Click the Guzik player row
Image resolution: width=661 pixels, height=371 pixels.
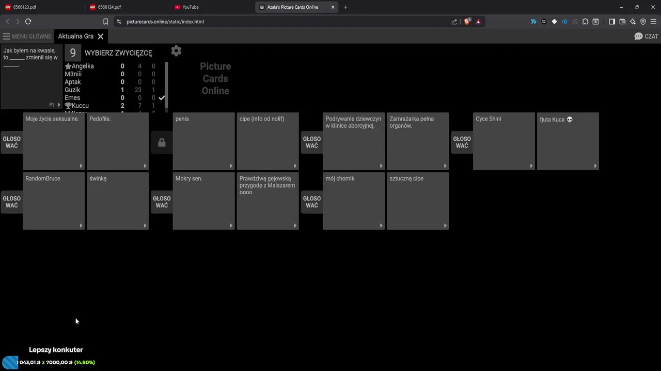110,90
